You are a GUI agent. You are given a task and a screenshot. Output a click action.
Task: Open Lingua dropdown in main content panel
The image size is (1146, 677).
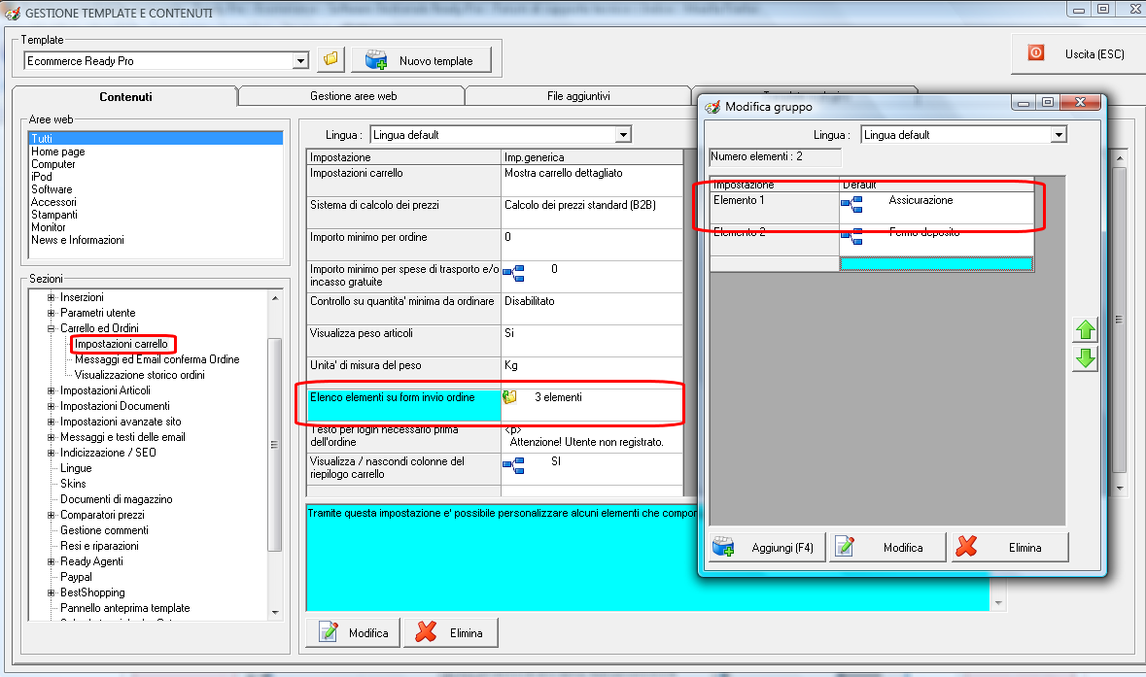[x=623, y=134]
